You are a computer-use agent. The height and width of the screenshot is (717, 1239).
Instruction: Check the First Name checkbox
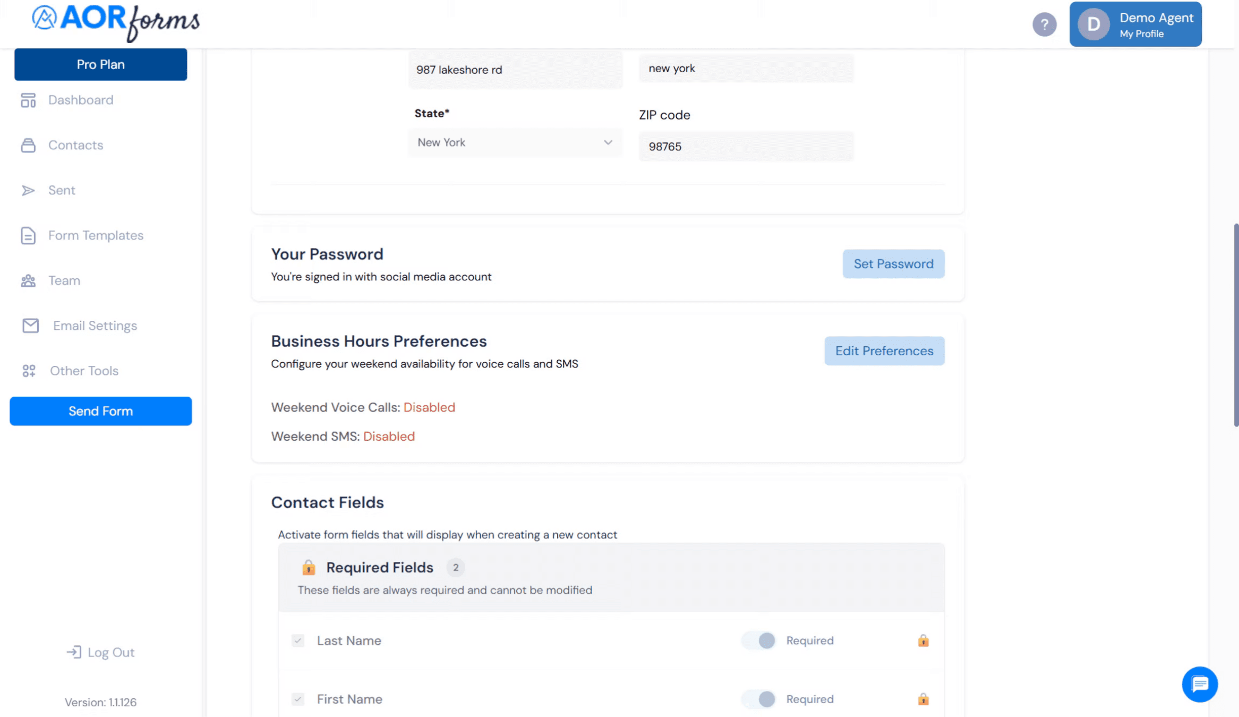click(298, 699)
